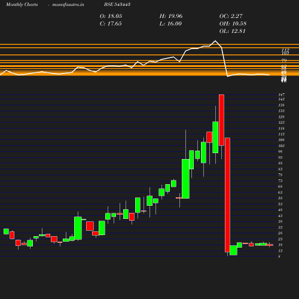The height and width of the screenshot is (299, 299).
Task: Click the 'OC: 2.27' value
Action: (231, 16)
